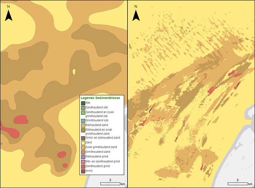Select the Zandhoudend grind red swatch
Viewport: 255px width, 188px height.
click(83, 166)
